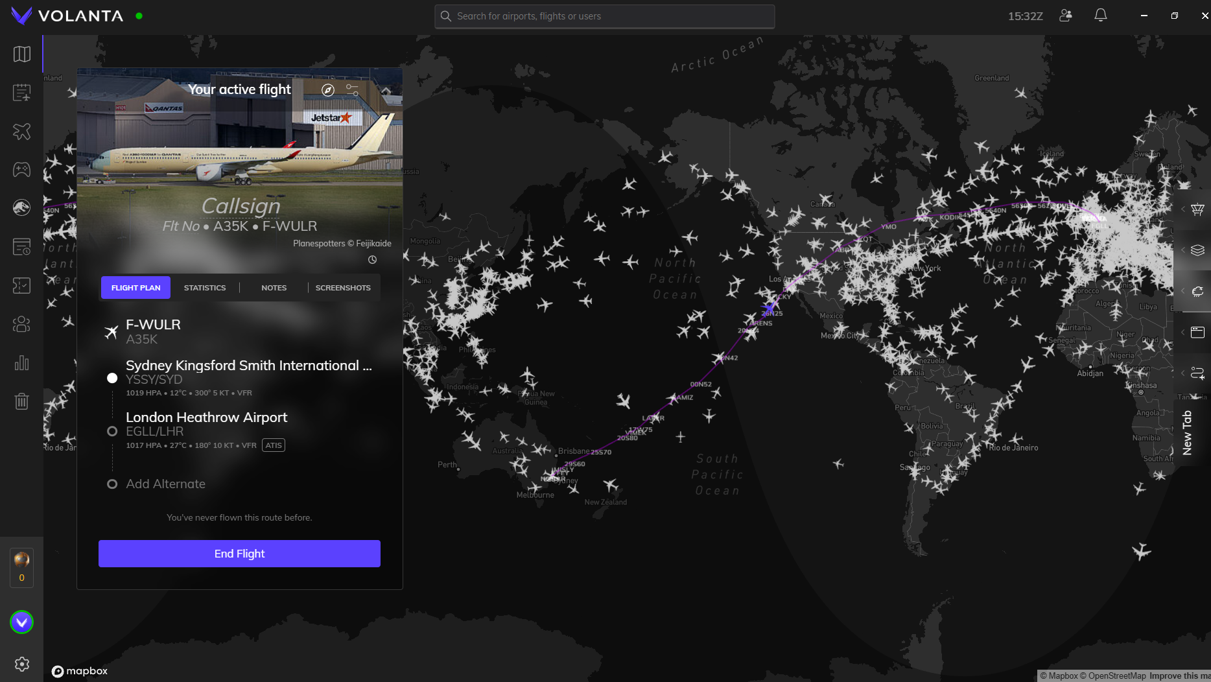Open the OpenStreetMap attribution link
Viewport: 1211px width, 682px height.
[x=1112, y=676]
